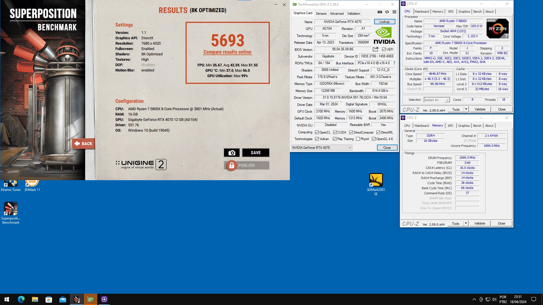
Task: Open the notification center icon
Action: (534, 299)
